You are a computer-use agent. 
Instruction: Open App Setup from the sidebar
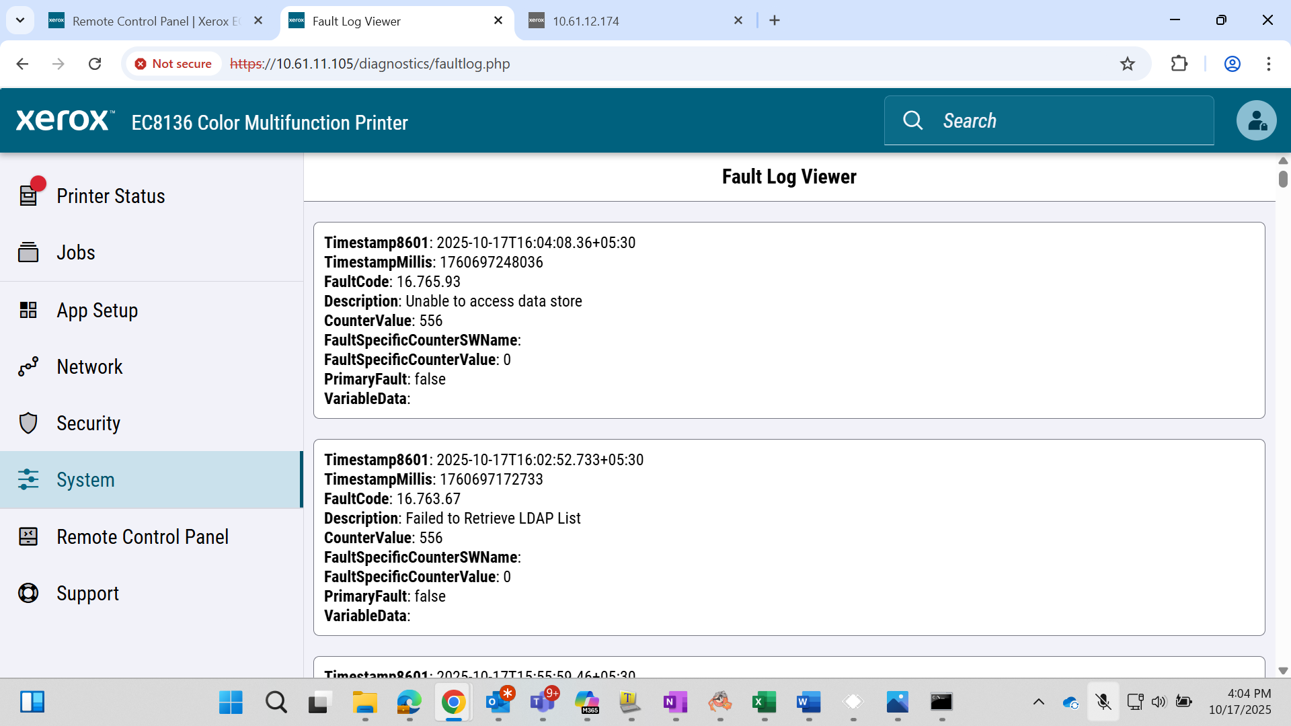coord(151,310)
